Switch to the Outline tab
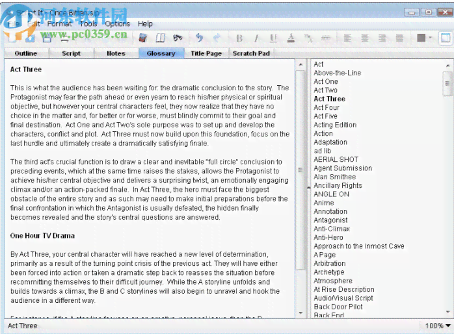 click(26, 53)
